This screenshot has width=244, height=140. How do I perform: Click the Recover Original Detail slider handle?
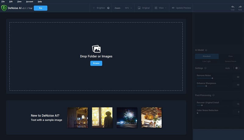pos(202,105)
